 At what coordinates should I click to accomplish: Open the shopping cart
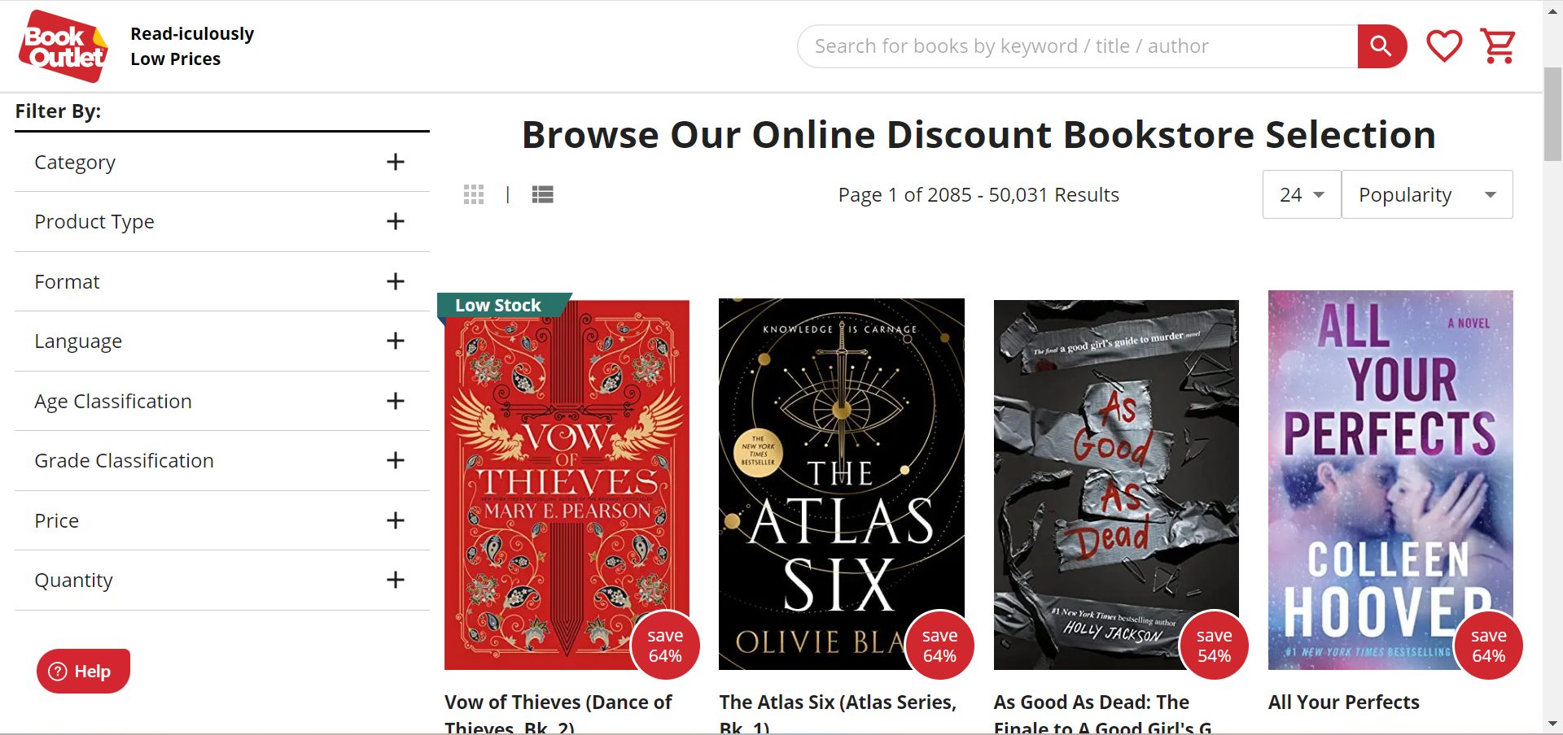[1498, 46]
